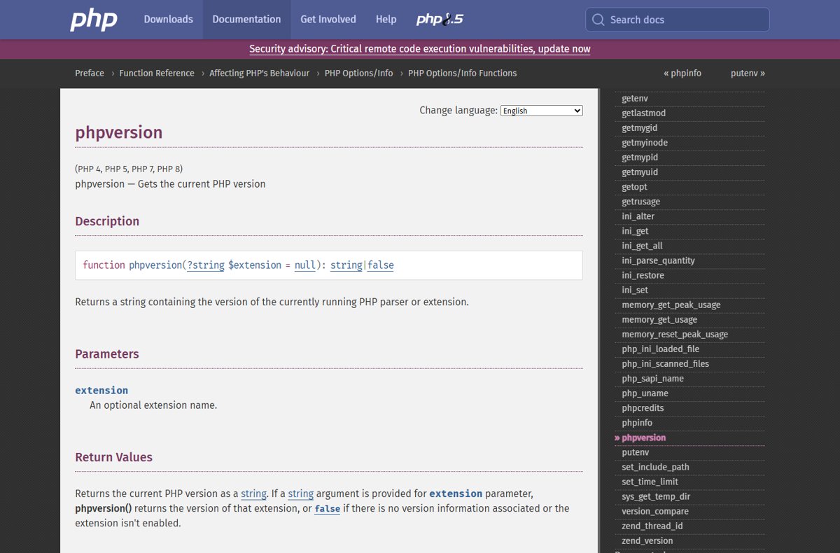Screen dimensions: 840x553
Task: Click the PHP logo home icon
Action: pos(94,20)
